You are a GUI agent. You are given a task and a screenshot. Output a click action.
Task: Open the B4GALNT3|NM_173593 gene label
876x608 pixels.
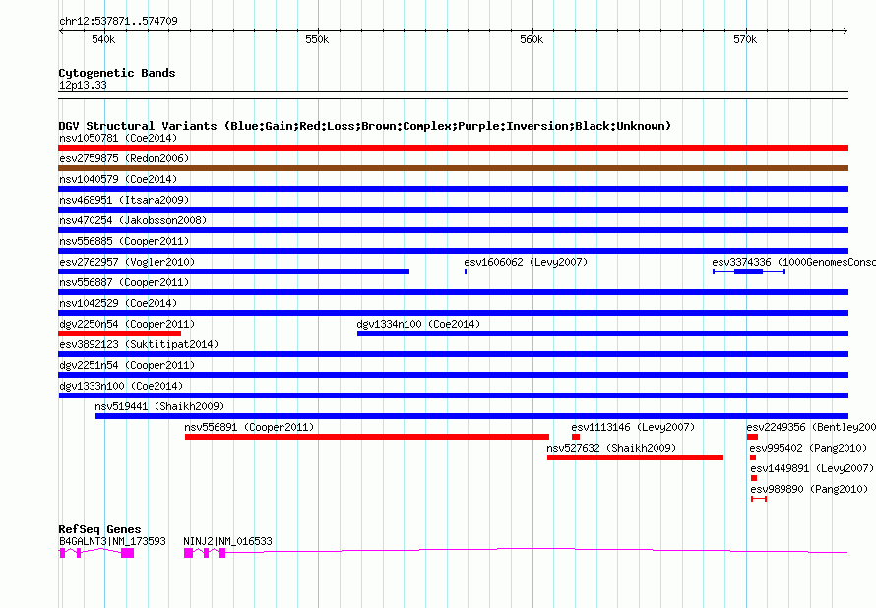112,541
